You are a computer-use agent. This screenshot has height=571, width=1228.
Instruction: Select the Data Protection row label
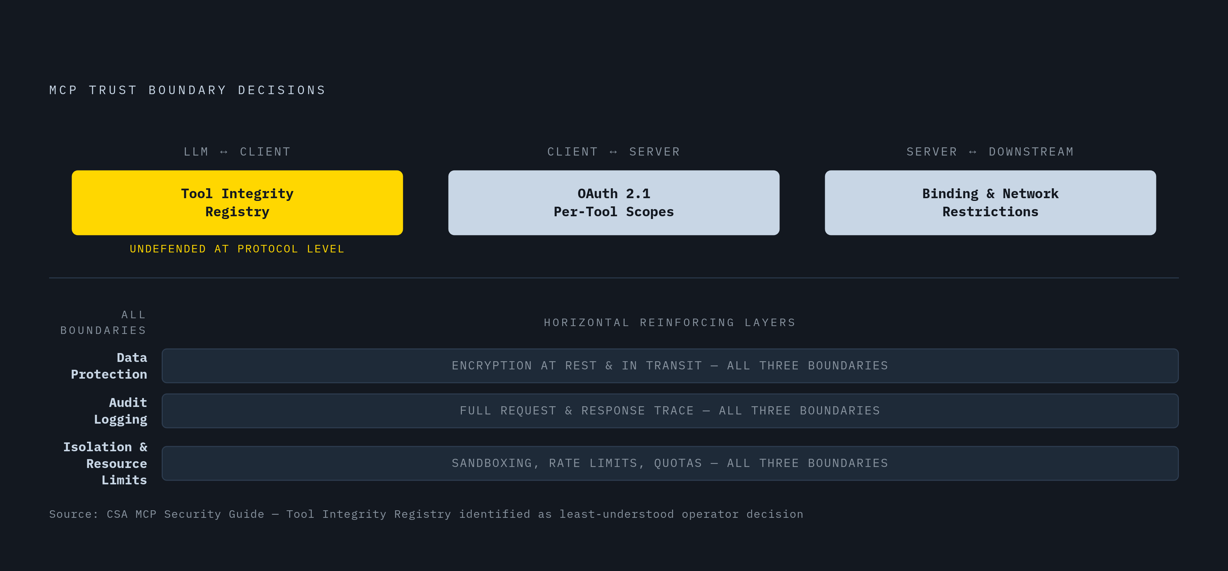pos(109,366)
